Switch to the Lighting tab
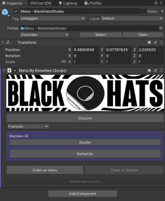165x201 pixels. click(68, 3)
